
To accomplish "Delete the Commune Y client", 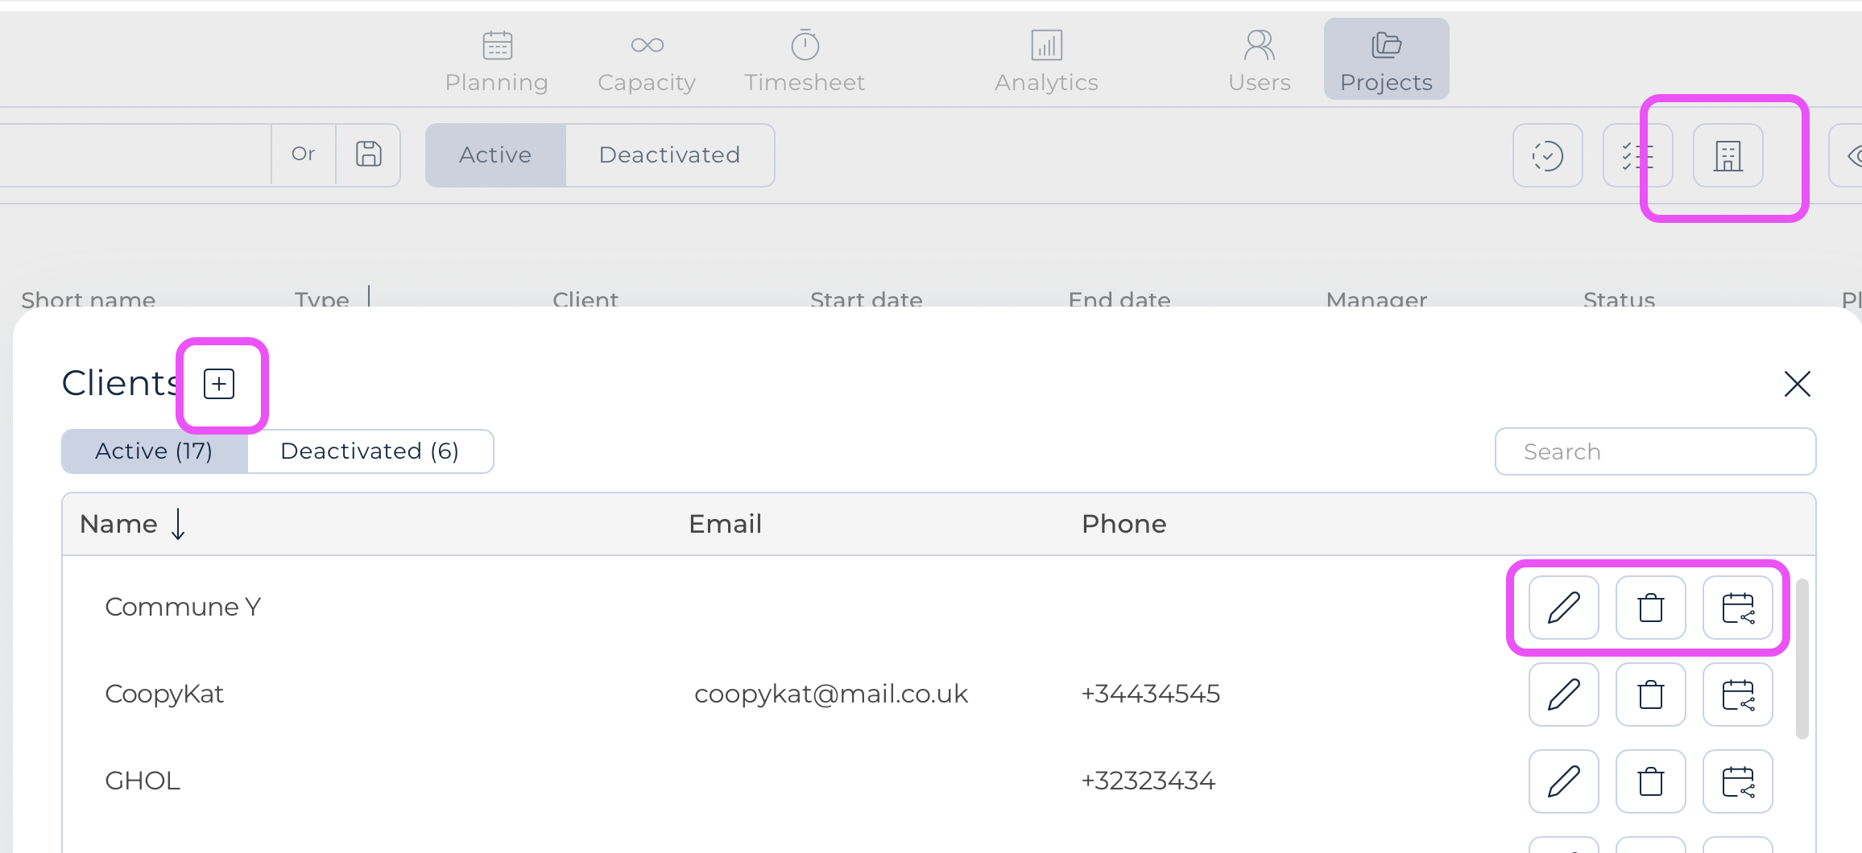I will [1650, 608].
